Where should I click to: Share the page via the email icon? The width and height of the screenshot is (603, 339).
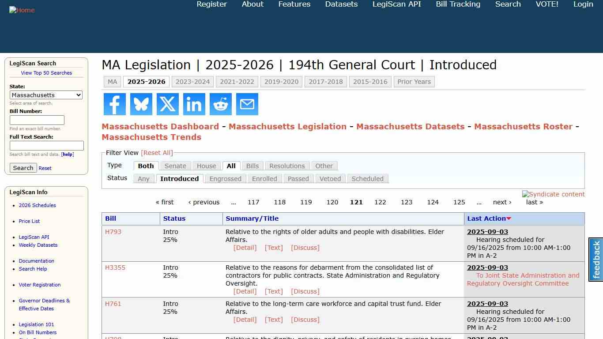[247, 104]
